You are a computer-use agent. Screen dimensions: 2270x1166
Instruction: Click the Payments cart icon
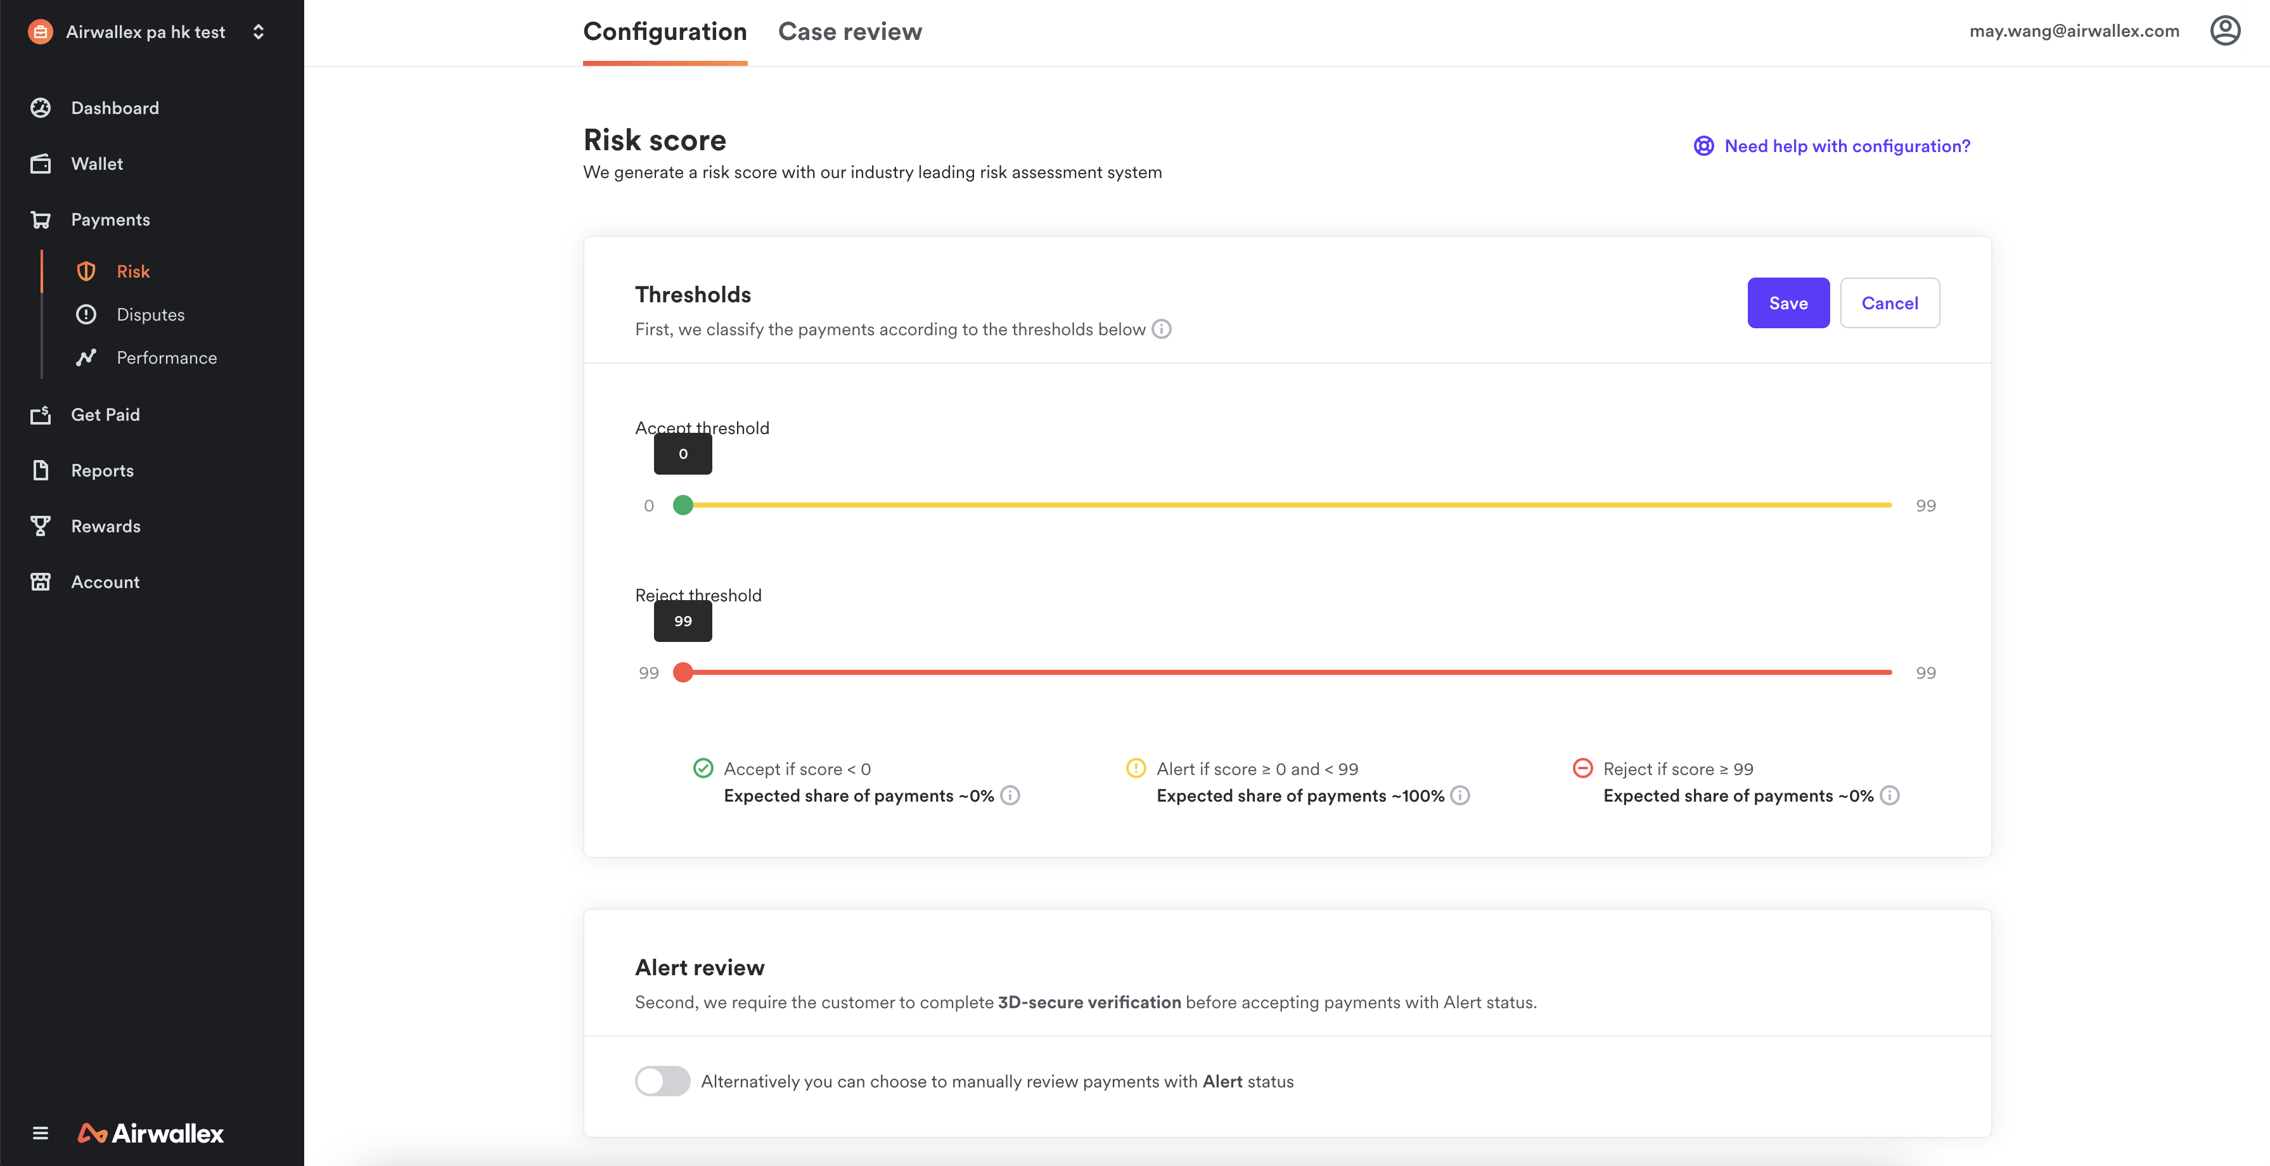(41, 219)
